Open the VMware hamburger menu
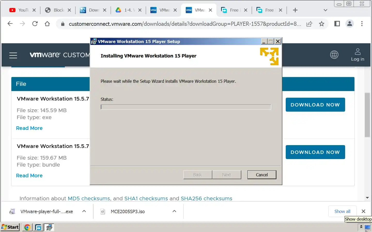 coord(13,55)
